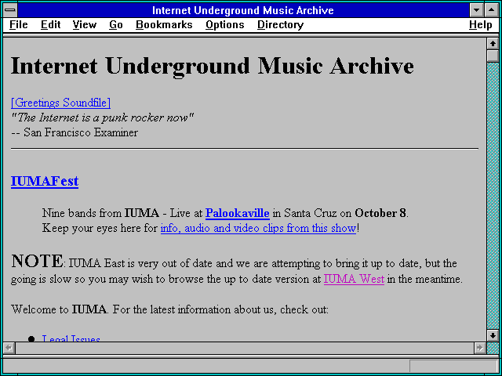The image size is (502, 376).
Task: Click the window minimize arrow button
Action: 476,10
